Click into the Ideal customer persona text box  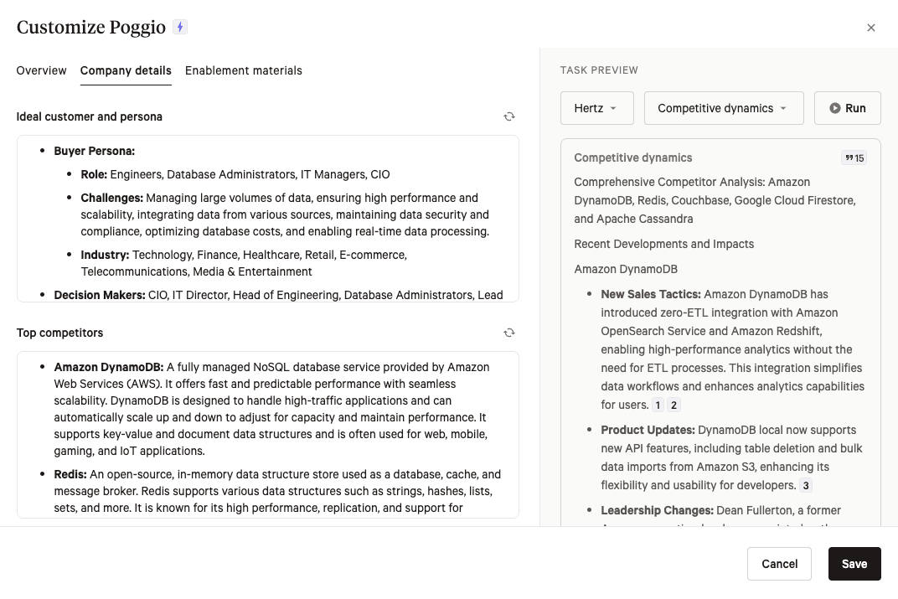tap(268, 218)
